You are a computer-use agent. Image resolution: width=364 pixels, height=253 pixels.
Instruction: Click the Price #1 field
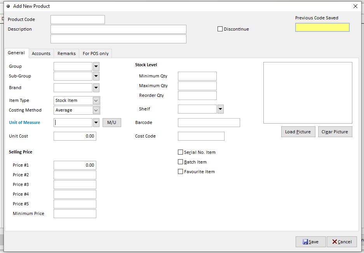[x=75, y=165]
